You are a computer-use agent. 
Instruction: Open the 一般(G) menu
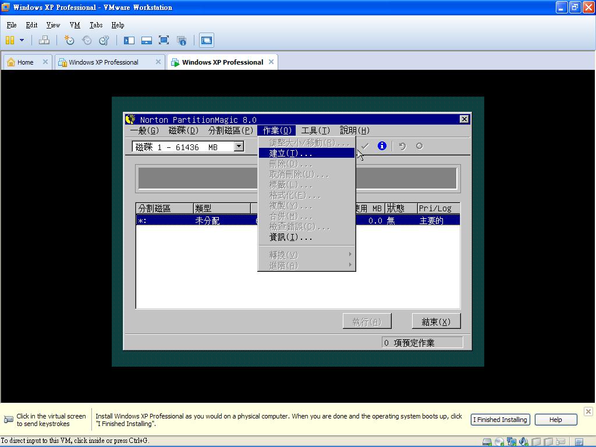tap(144, 130)
